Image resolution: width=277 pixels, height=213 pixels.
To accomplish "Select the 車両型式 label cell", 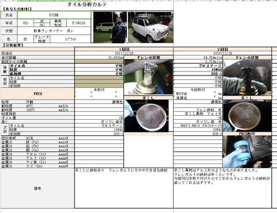I will 58,23.
